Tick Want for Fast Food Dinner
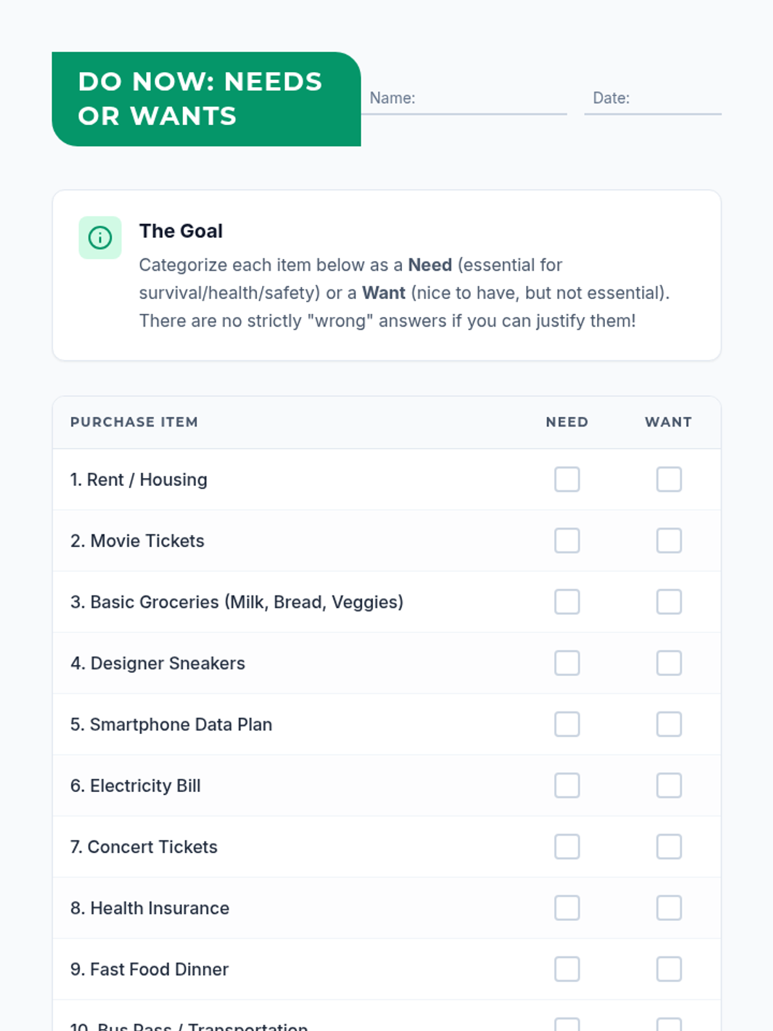This screenshot has width=773, height=1031. tap(669, 969)
